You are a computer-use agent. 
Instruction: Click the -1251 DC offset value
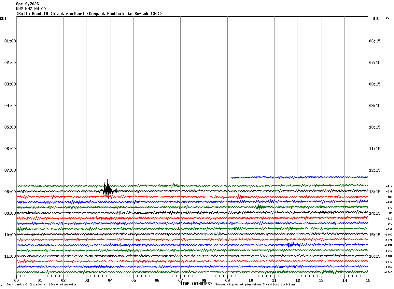389,245
